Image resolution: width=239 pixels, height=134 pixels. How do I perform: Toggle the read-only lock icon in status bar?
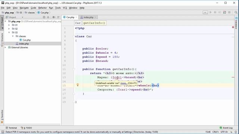pos(231,132)
